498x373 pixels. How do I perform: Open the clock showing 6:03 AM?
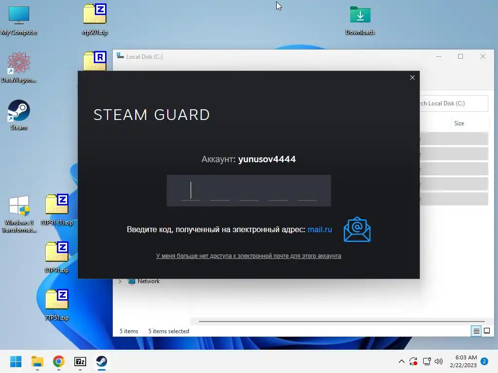463,361
